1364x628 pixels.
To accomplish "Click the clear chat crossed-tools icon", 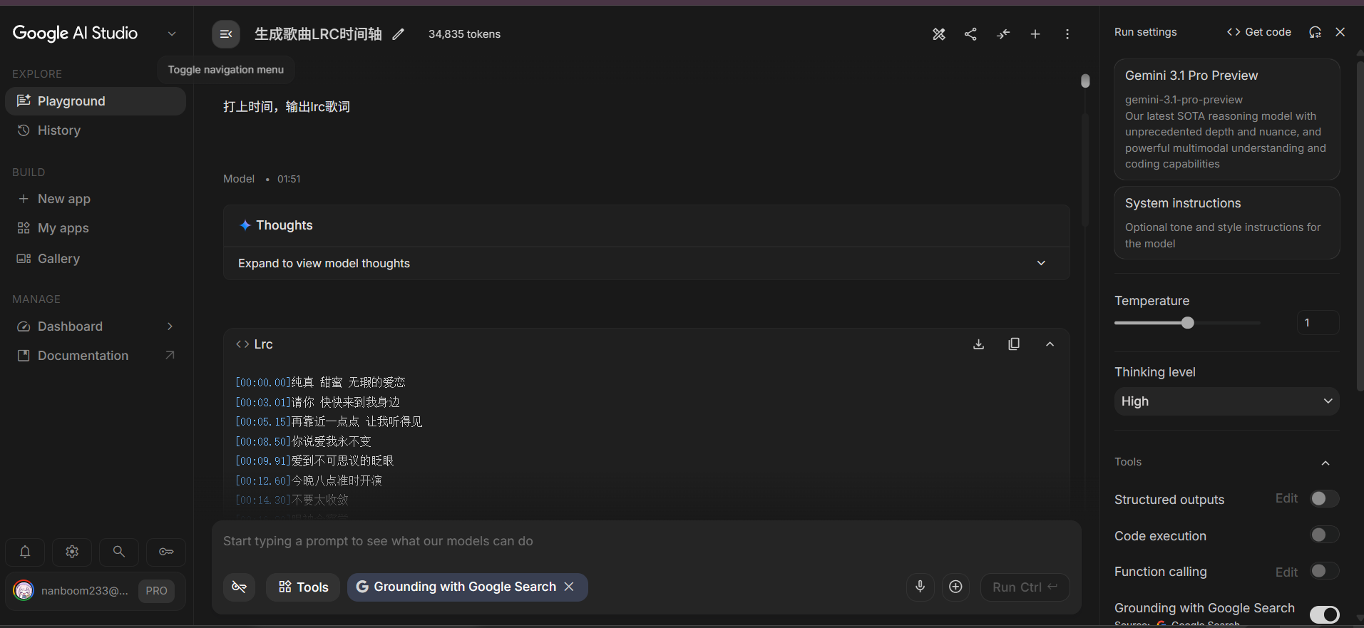I will coord(939,34).
